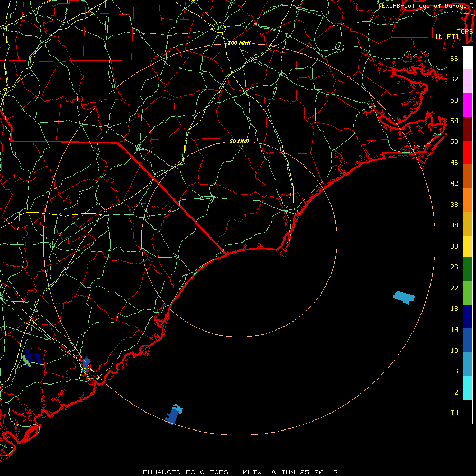This screenshot has width=476, height=476.
Task: Click the legend value 58
Action: click(x=454, y=100)
